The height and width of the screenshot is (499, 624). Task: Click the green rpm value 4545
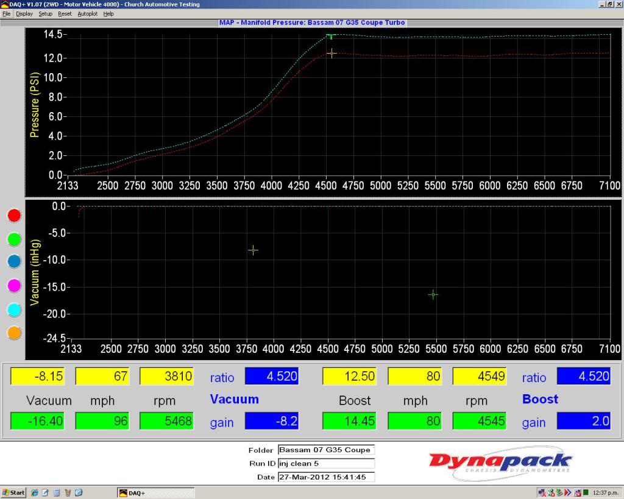point(480,421)
